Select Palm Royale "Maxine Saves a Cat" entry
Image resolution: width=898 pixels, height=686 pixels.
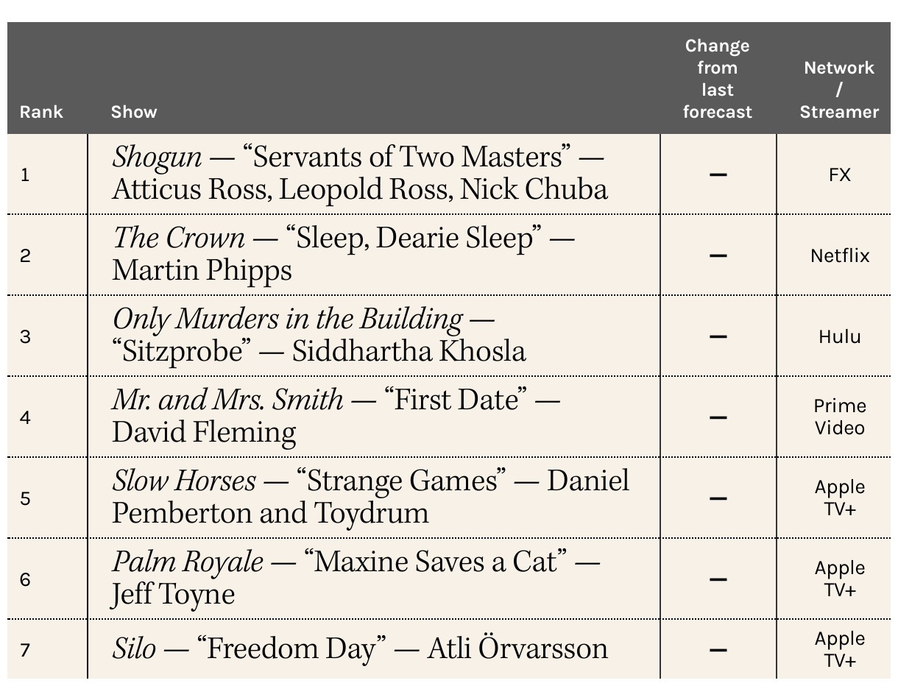click(x=356, y=579)
